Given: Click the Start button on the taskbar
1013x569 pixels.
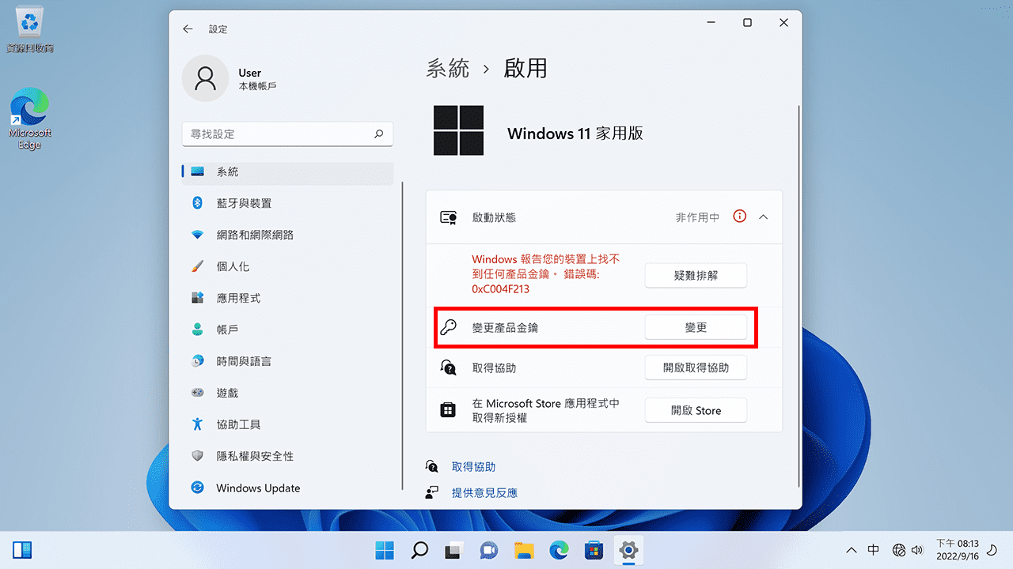Looking at the screenshot, I should pos(384,549).
